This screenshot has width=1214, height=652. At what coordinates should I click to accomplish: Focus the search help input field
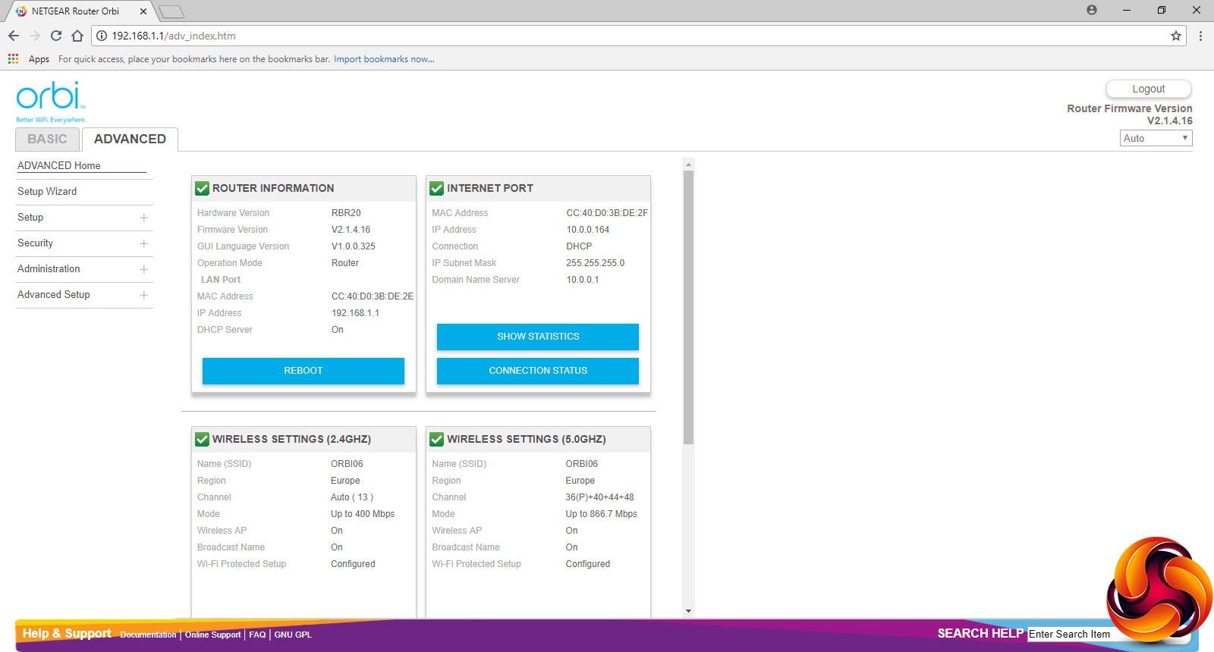tap(1070, 634)
